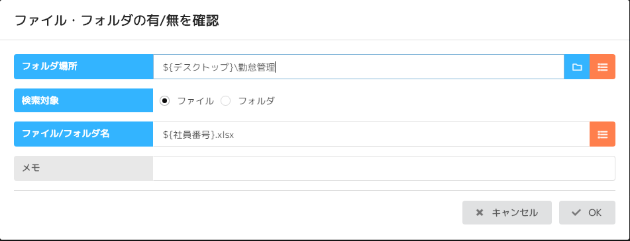The width and height of the screenshot is (630, 241).
Task: Click the blue フォルダ場所 label
Action: pyautogui.click(x=83, y=67)
